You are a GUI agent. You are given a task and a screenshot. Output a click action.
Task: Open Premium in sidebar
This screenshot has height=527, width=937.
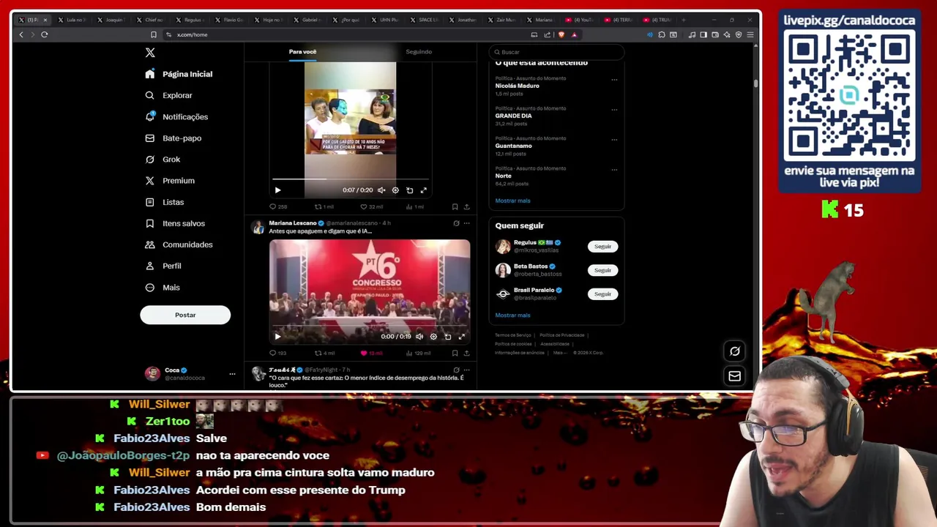[x=170, y=180]
